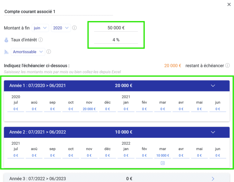Click info icon next to year 2020 dropdown
Screen dimensions: 234x182
click(x=75, y=28)
